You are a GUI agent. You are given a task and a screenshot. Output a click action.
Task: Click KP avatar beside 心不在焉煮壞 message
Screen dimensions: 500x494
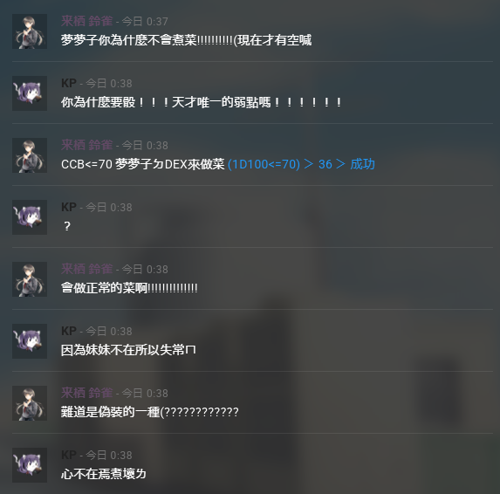(x=30, y=465)
